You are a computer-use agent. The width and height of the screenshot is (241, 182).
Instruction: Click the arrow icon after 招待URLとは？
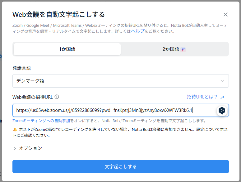pyautogui.click(x=222, y=97)
